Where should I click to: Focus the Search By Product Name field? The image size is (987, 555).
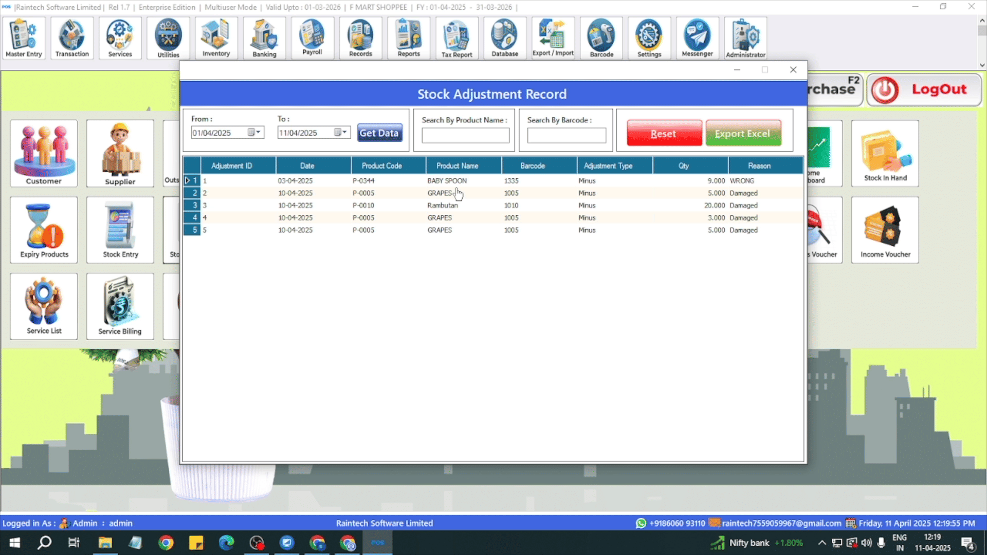(465, 136)
